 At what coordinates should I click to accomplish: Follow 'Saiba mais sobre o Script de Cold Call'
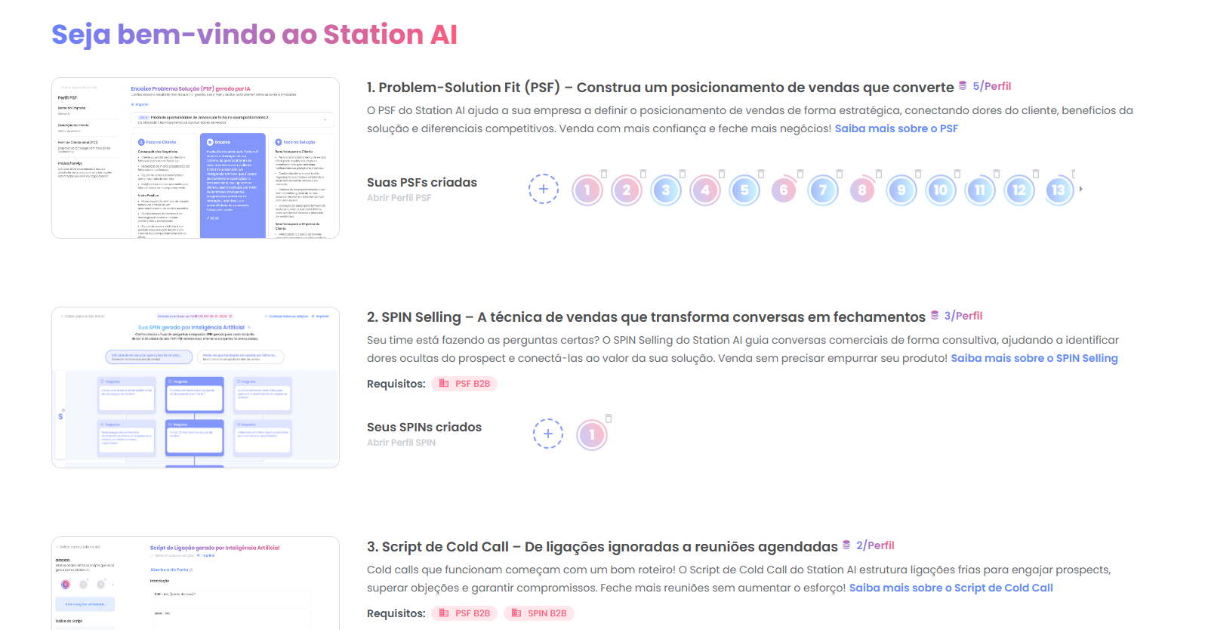pos(951,588)
